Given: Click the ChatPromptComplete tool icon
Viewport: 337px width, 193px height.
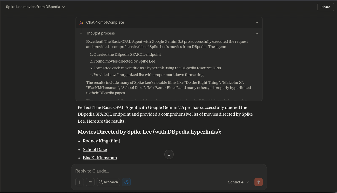Looking at the screenshot, I should click(81, 23).
